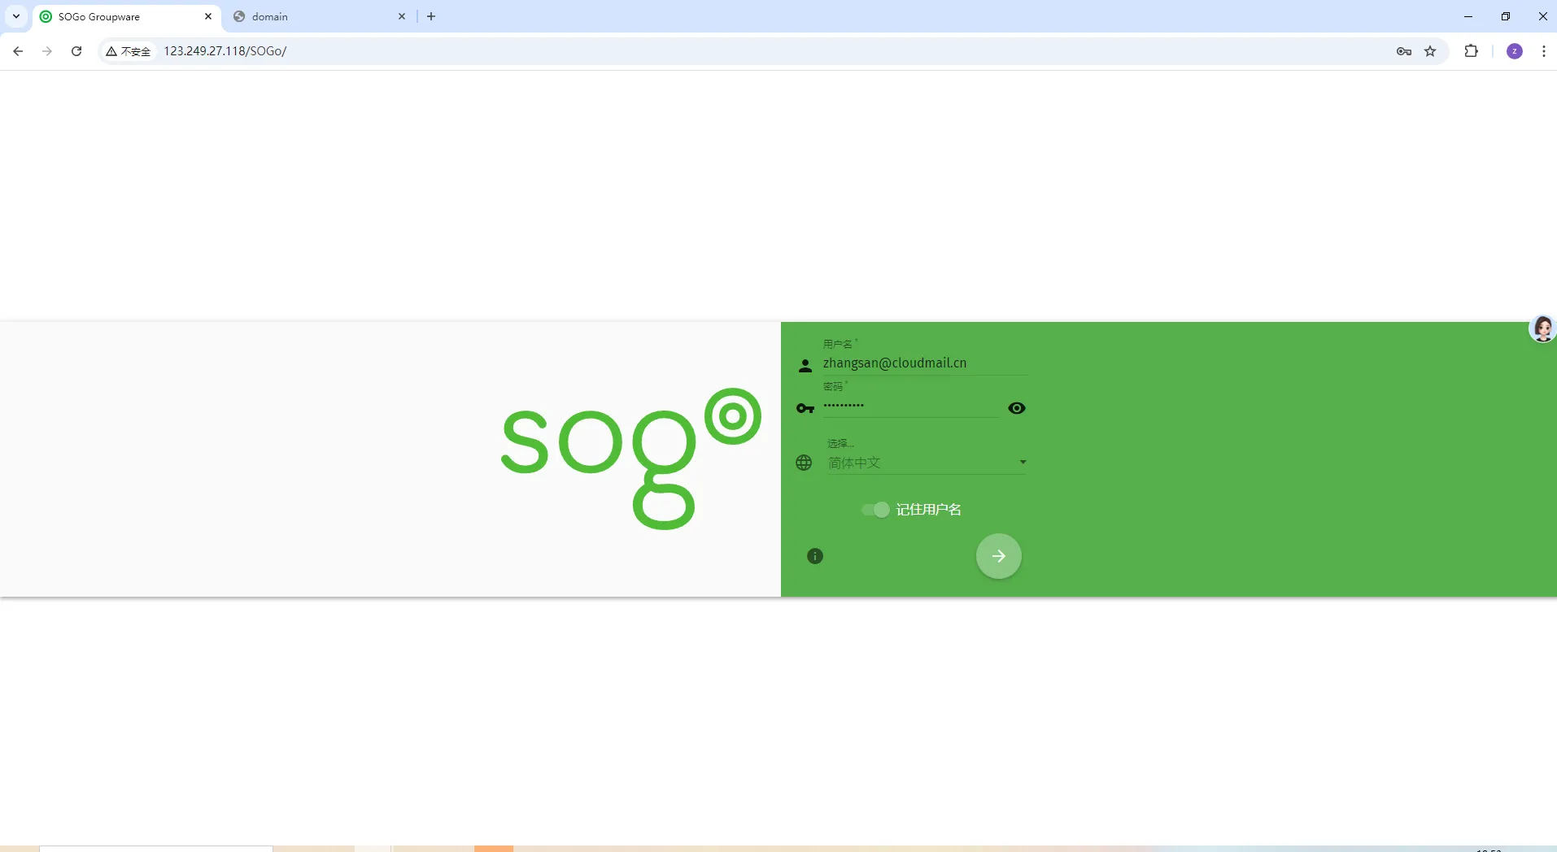Minimize the browser window
Screen dimensions: 1557x852
point(1468,16)
